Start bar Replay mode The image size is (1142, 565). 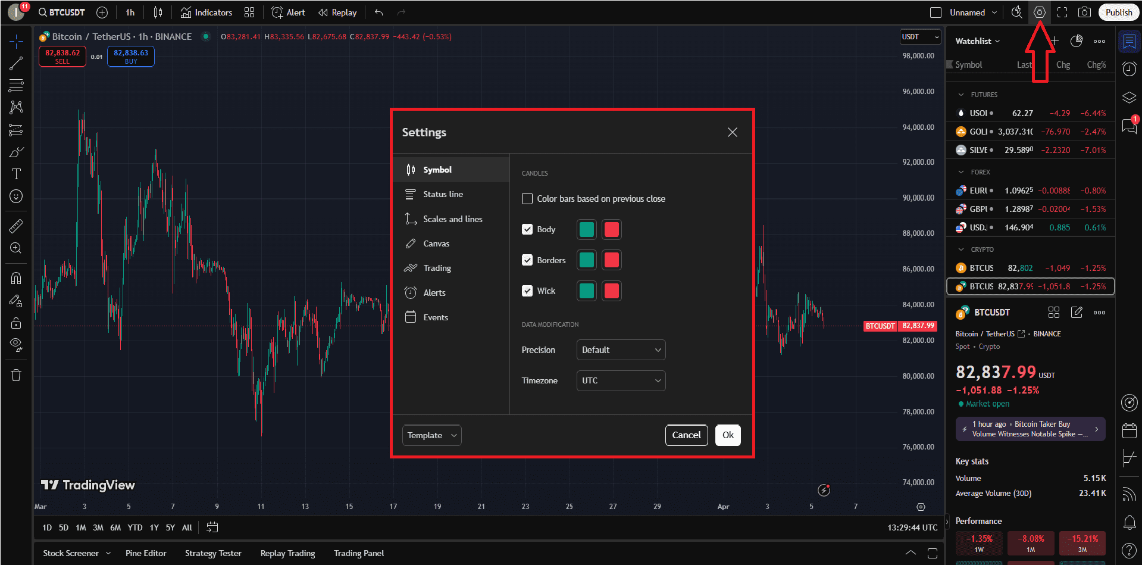(337, 13)
